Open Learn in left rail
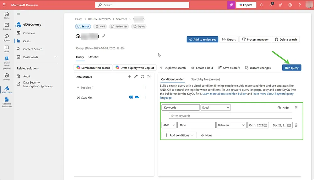 (7, 49)
